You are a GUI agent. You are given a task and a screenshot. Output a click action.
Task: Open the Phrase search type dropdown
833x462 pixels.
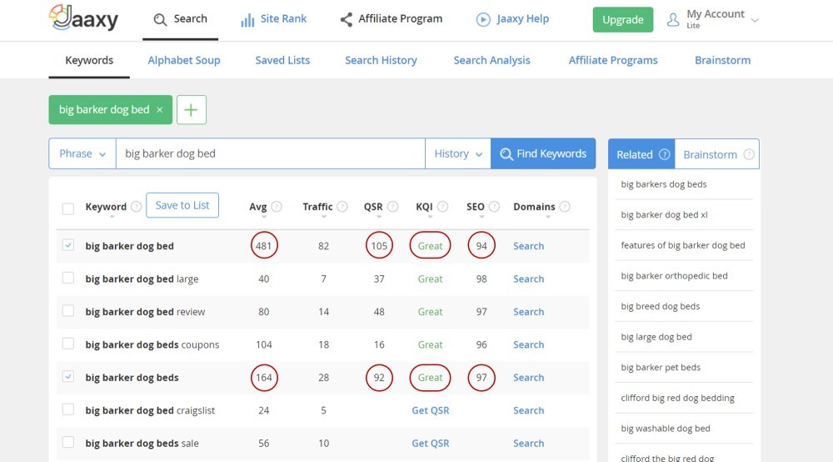[x=82, y=153]
